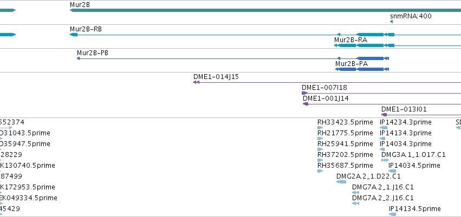Screen dimensions: 461x217
Task: Select the D31043.5prime label
Action: tap(25, 133)
